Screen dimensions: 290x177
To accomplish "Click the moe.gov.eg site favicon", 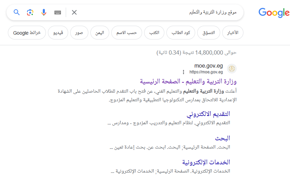I will [x=232, y=69].
